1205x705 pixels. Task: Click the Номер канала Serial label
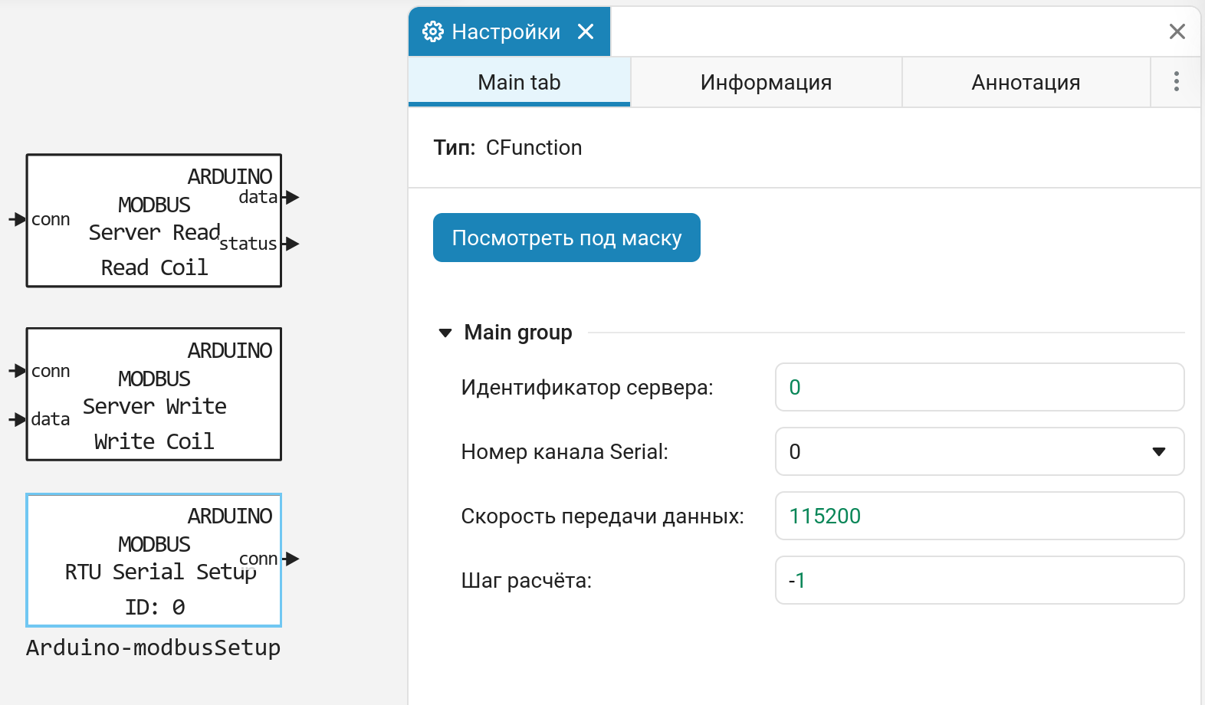point(564,451)
